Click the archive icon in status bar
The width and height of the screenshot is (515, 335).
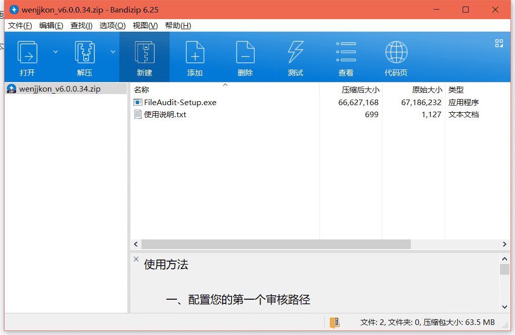tap(334, 322)
